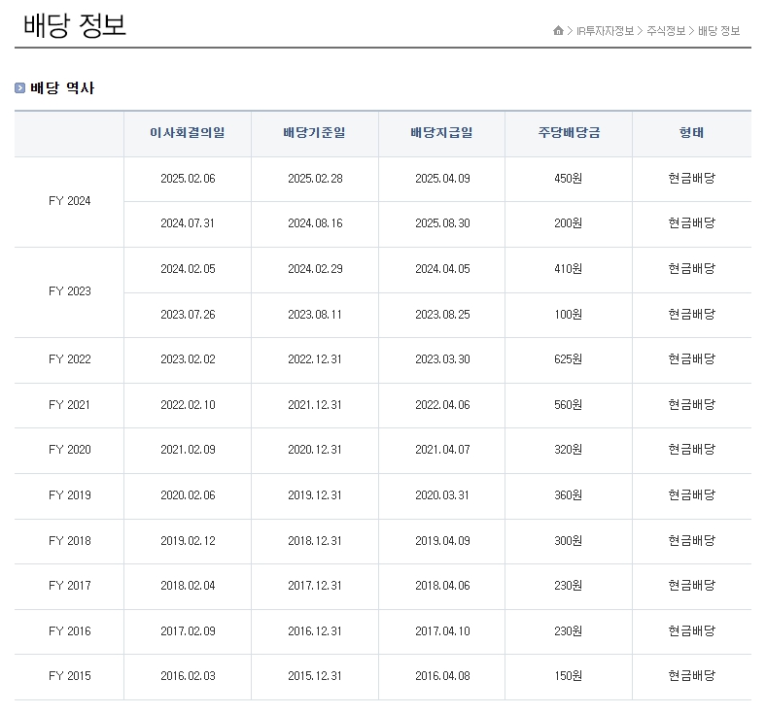Click dividend amount 150원

(x=568, y=676)
